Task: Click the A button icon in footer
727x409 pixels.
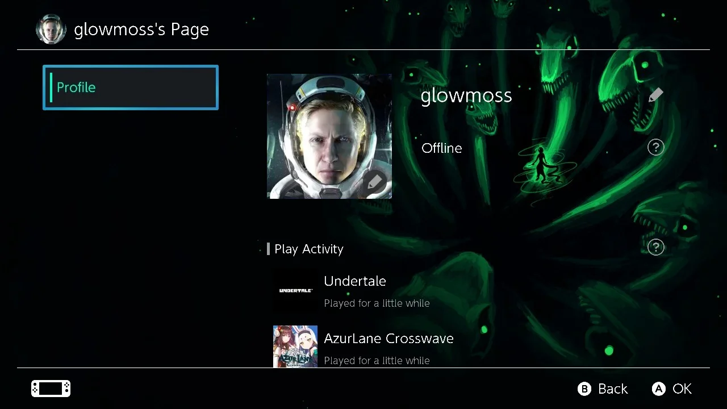Action: (x=658, y=389)
